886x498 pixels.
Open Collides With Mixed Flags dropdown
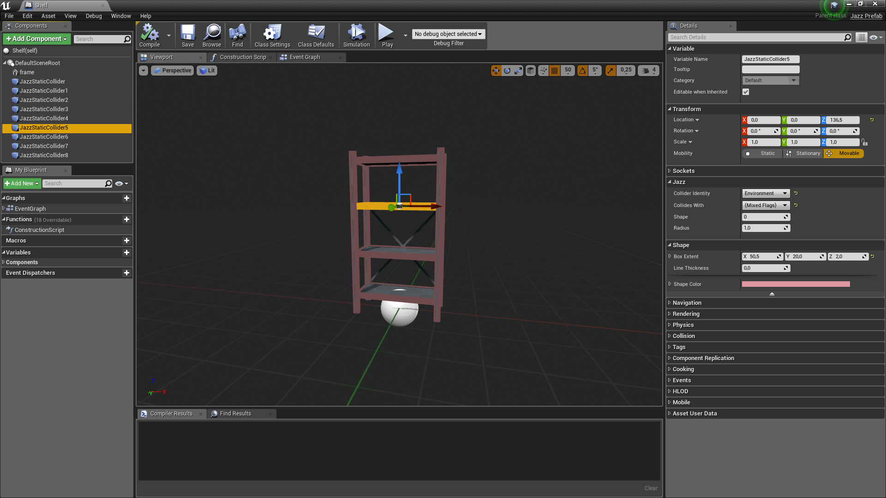(x=766, y=206)
